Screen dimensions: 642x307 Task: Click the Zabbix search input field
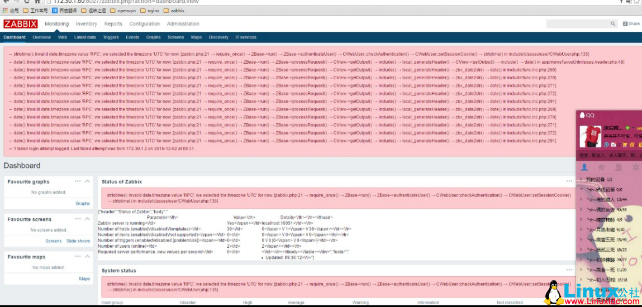coord(577,24)
